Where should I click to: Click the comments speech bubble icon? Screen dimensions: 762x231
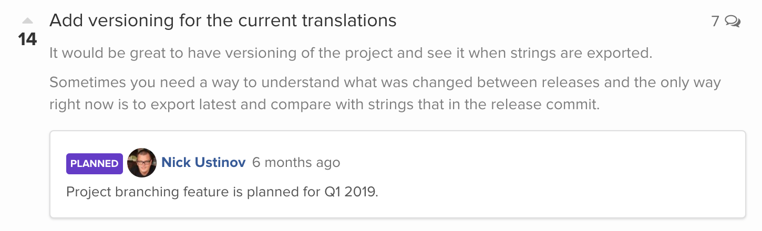[x=732, y=22]
